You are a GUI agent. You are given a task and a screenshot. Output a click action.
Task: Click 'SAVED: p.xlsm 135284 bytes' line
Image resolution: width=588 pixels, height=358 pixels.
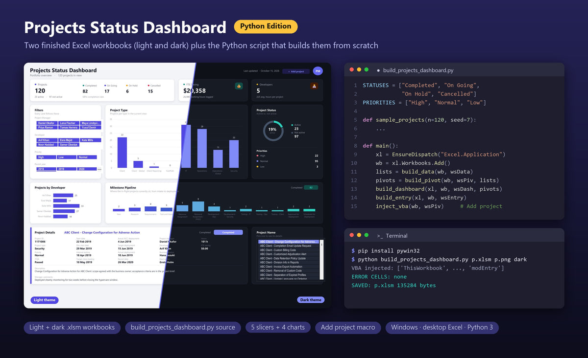(393, 286)
